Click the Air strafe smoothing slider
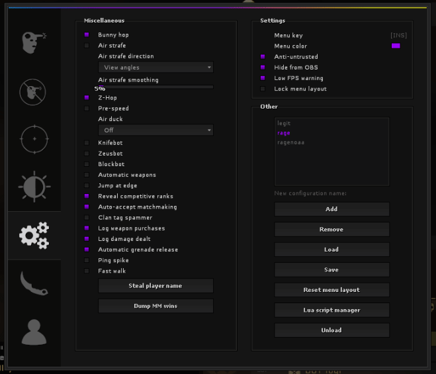The height and width of the screenshot is (374, 436). coord(155,87)
